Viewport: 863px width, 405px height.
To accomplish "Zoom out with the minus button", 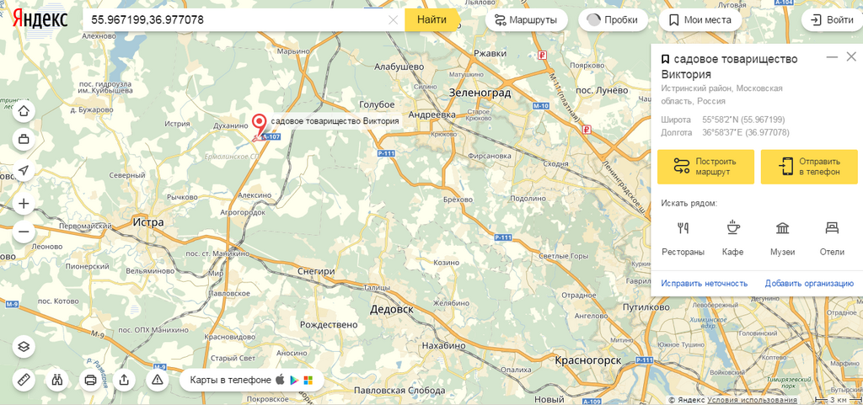I will pyautogui.click(x=24, y=232).
